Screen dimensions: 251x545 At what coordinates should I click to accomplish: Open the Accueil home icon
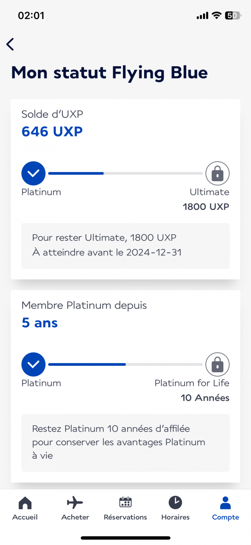coord(25,503)
